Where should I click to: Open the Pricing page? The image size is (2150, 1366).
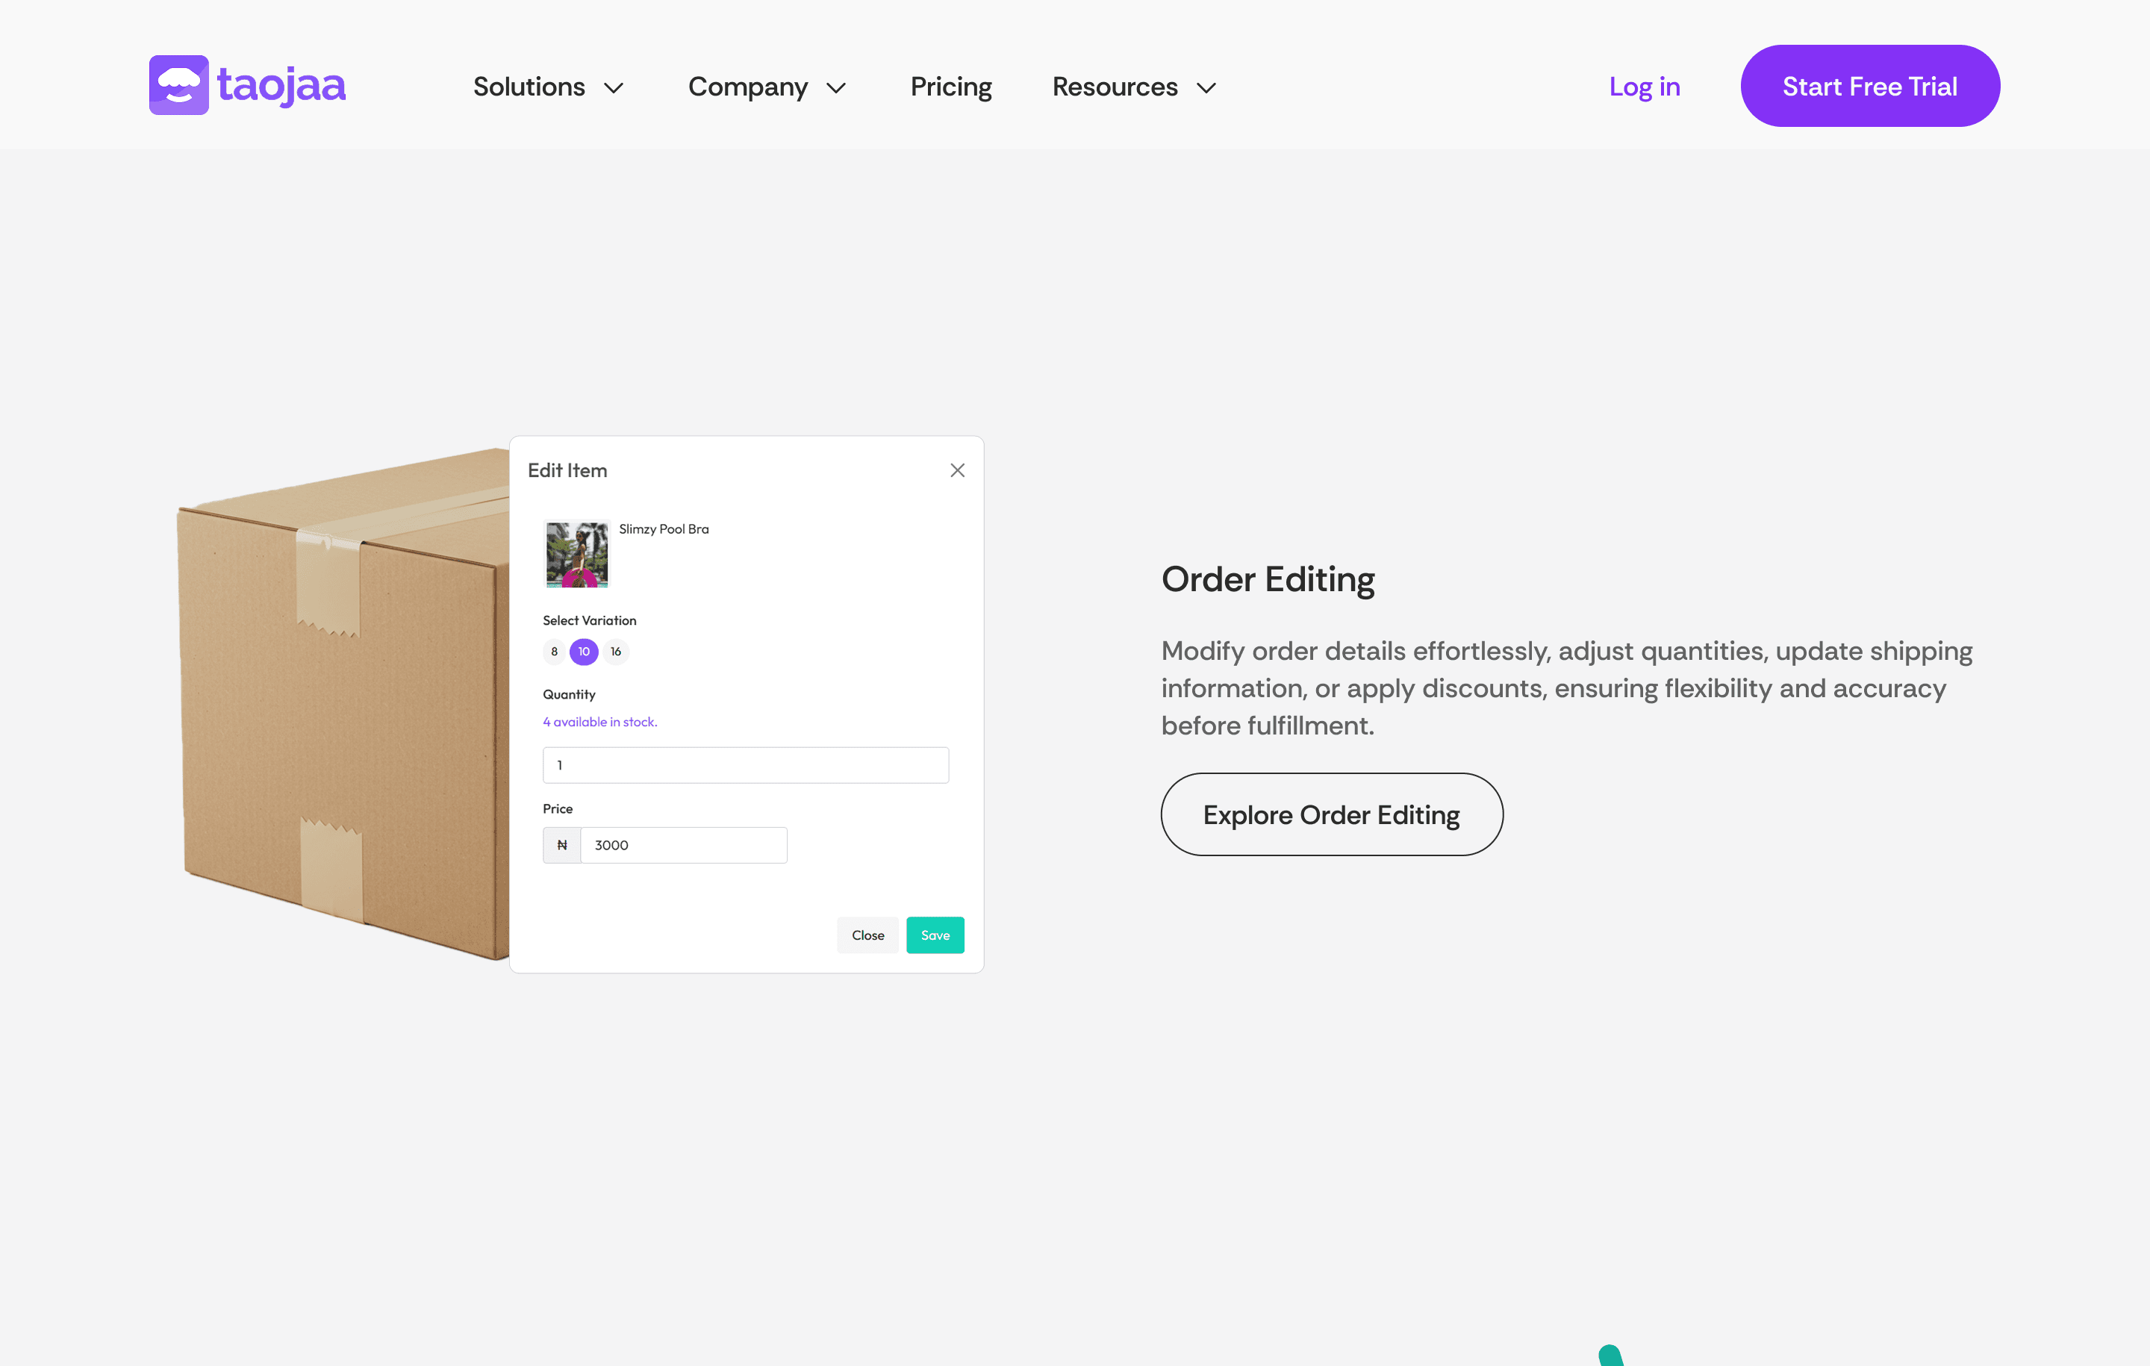(951, 87)
